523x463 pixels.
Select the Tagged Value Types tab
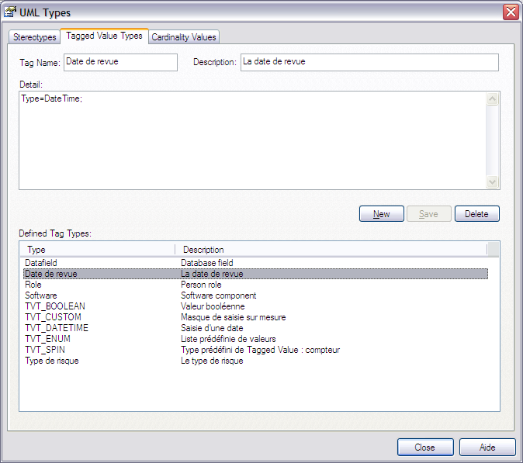[x=104, y=36]
